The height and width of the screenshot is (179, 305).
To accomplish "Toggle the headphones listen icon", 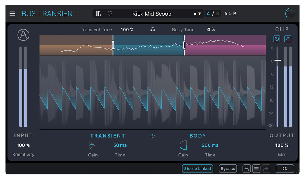I will [152, 30].
